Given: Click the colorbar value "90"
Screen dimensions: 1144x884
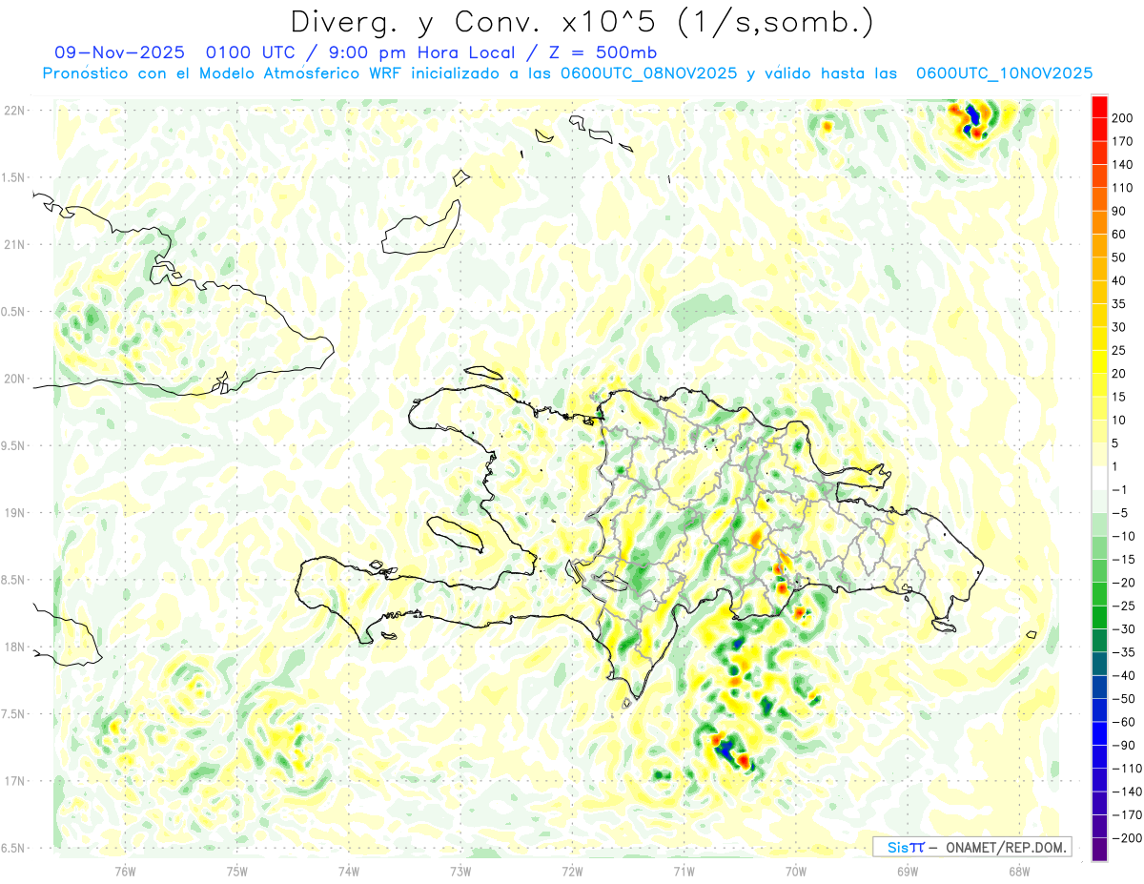Looking at the screenshot, I should click(1119, 211).
